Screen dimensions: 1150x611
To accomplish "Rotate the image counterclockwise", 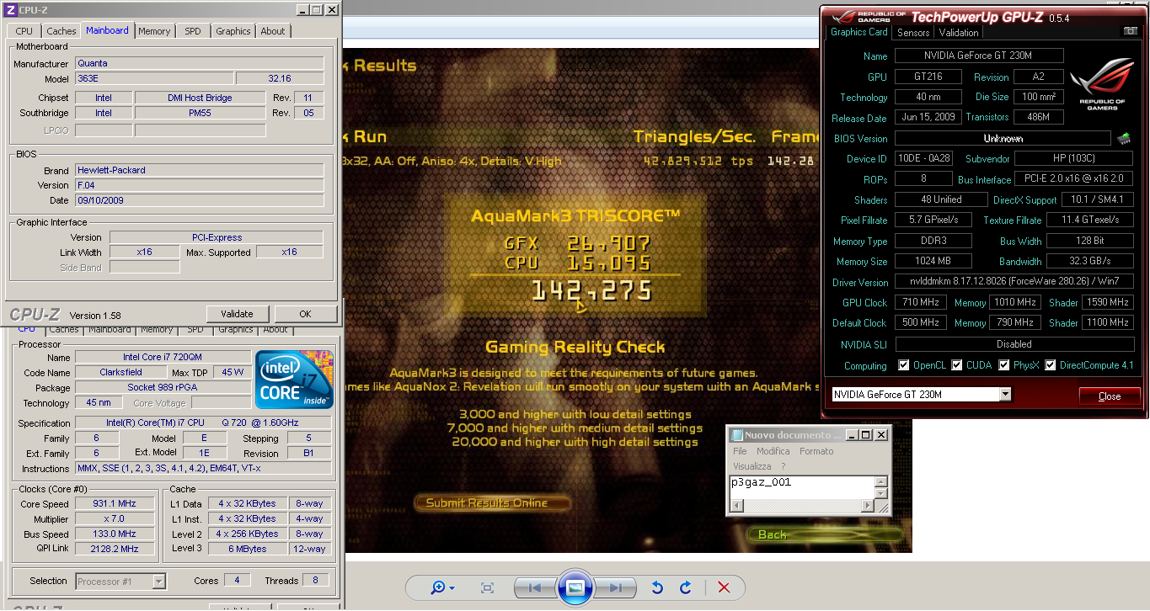I will point(658,587).
